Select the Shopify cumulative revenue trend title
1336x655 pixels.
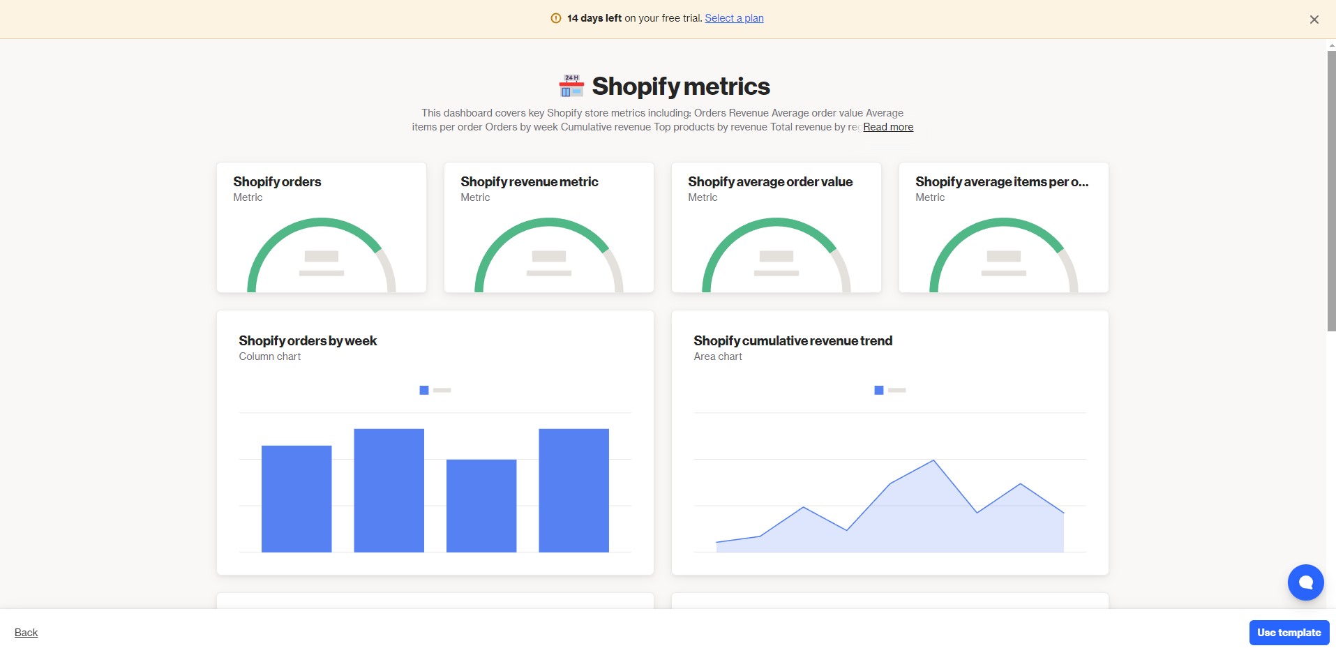793,340
